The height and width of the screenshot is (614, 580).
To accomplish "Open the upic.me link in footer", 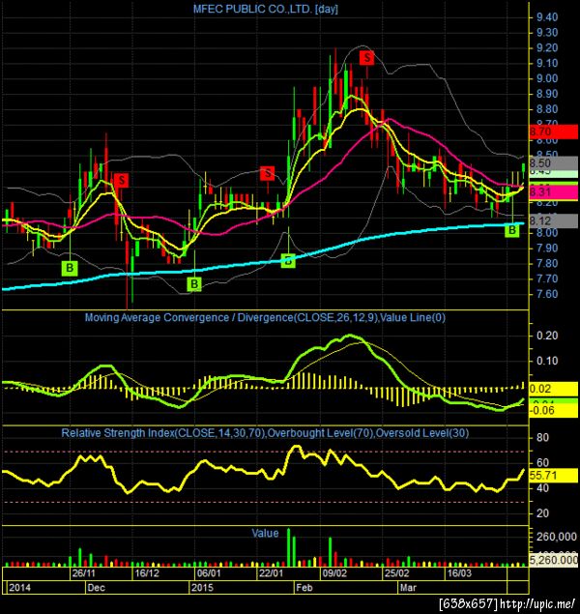I will point(536,603).
